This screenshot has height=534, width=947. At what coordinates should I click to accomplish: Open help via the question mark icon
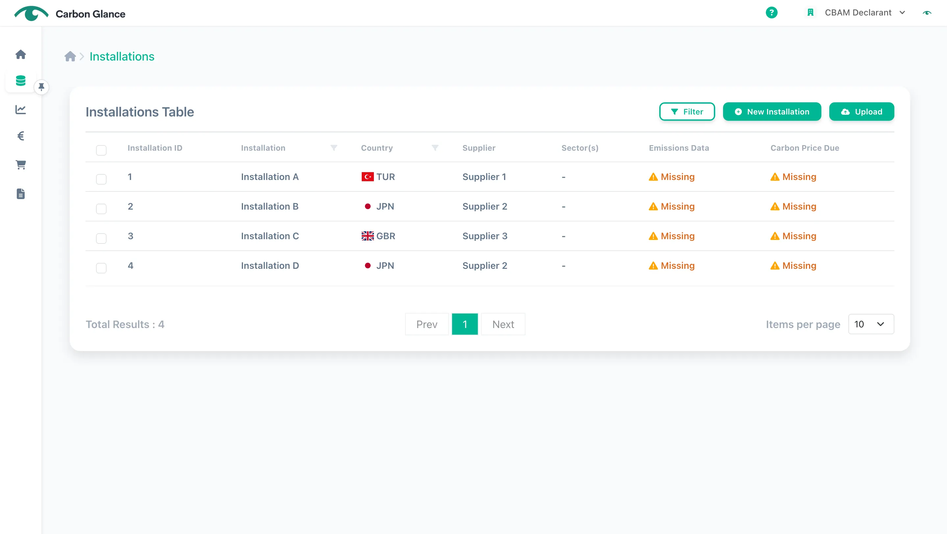pos(771,13)
